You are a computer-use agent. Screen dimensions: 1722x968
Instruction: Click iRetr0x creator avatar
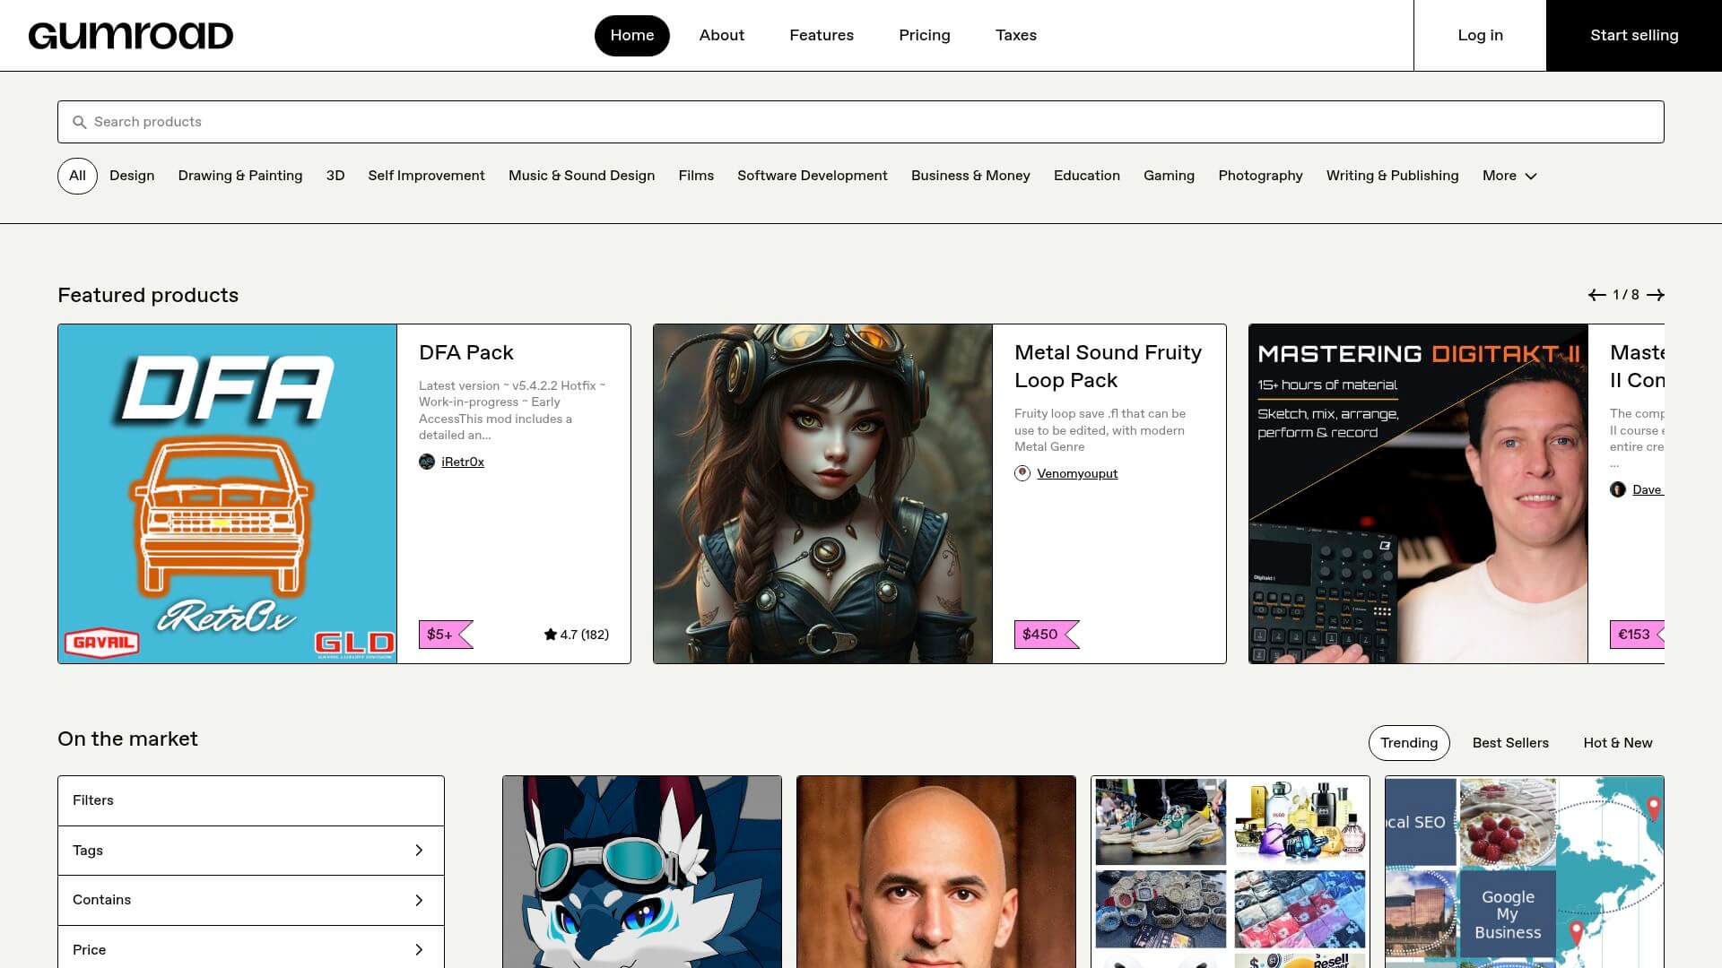coord(427,462)
